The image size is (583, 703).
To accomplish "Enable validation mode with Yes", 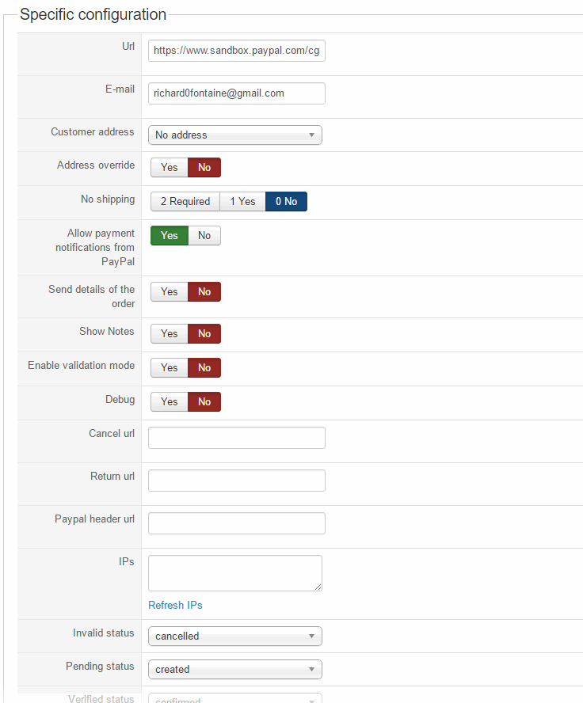I will click(x=170, y=368).
